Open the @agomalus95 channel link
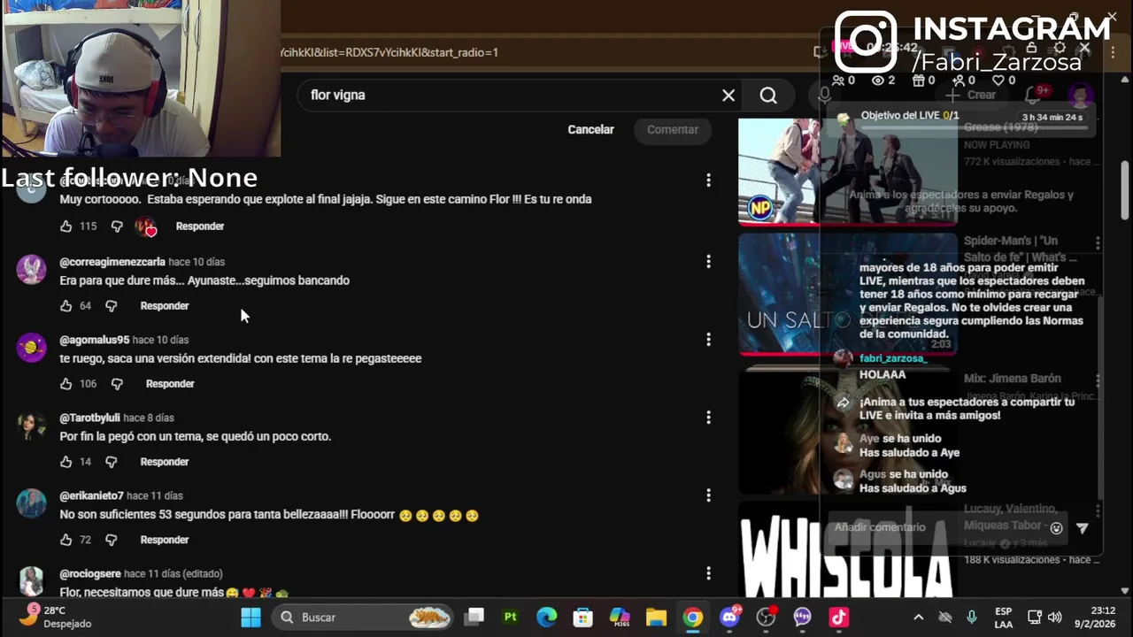Image resolution: width=1133 pixels, height=637 pixels. click(x=94, y=340)
